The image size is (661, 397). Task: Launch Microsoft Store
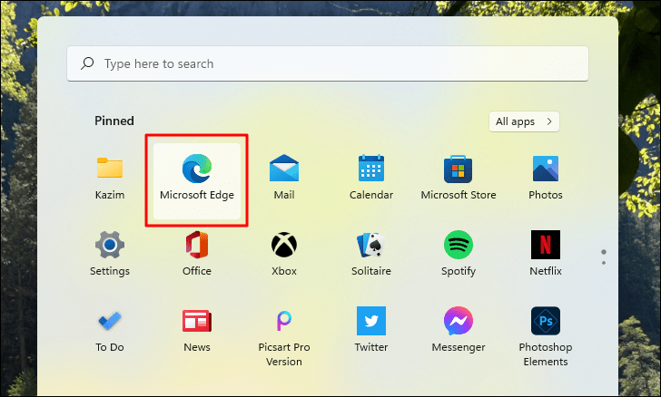pyautogui.click(x=459, y=178)
